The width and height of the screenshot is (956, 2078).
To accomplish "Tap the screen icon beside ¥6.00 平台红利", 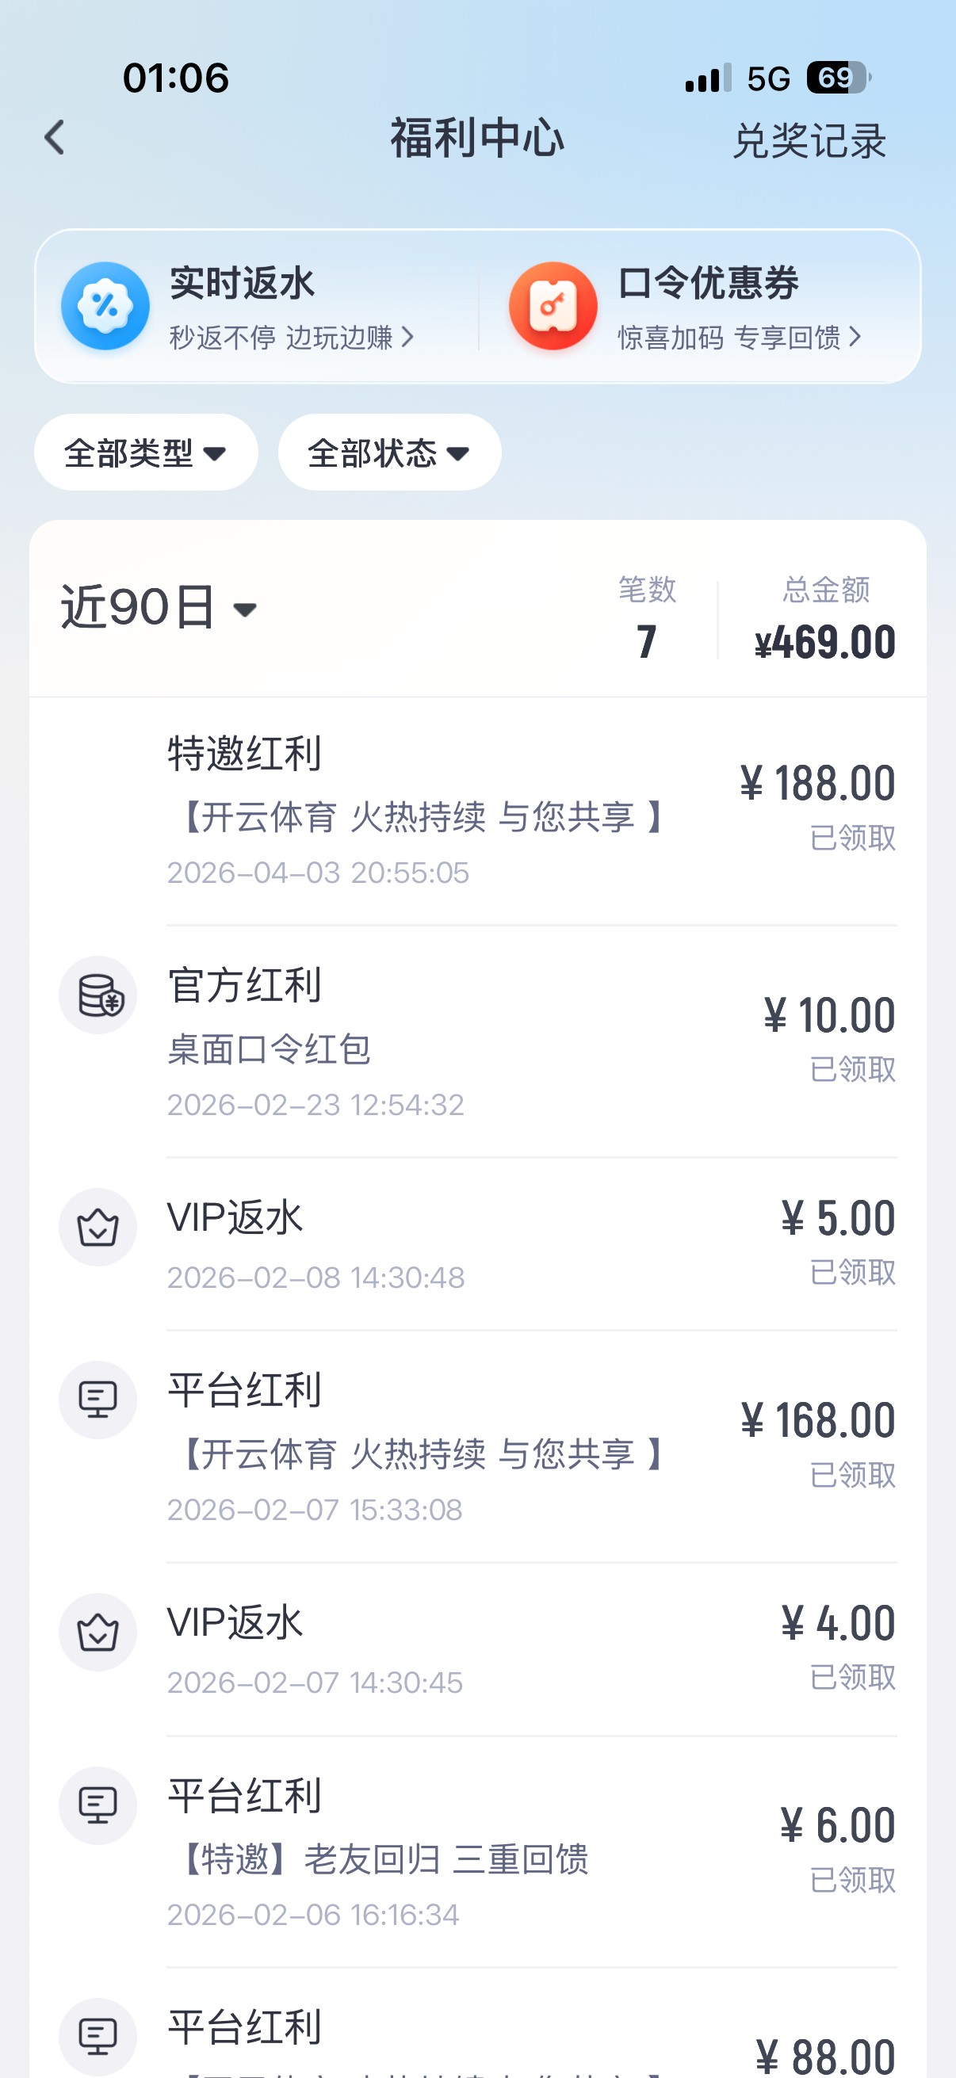I will pos(98,1805).
